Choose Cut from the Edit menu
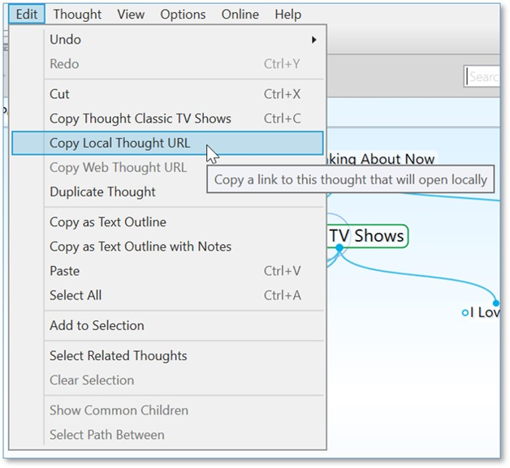The width and height of the screenshot is (510, 468). [60, 94]
